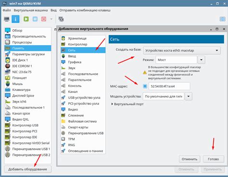228x177 pixels.
Task: Choose Контроллер in add hardware dialog
Action: pyautogui.click(x=83, y=44)
